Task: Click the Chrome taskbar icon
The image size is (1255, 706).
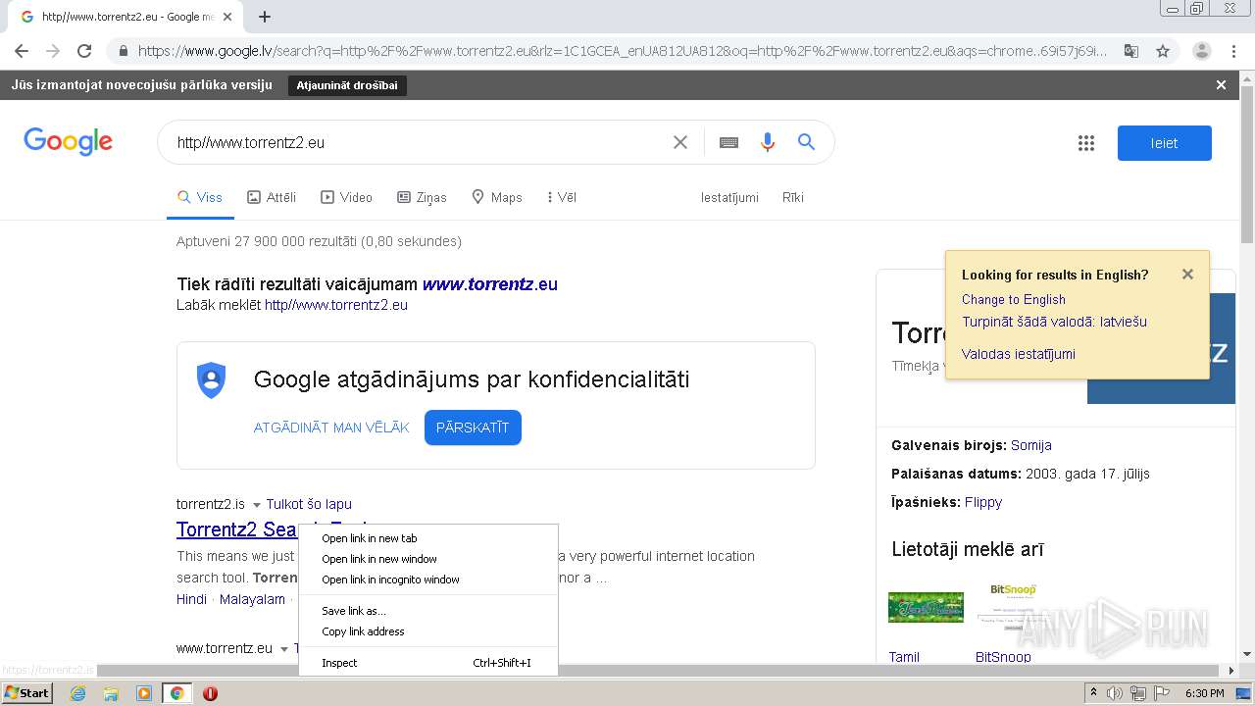Action: point(176,693)
